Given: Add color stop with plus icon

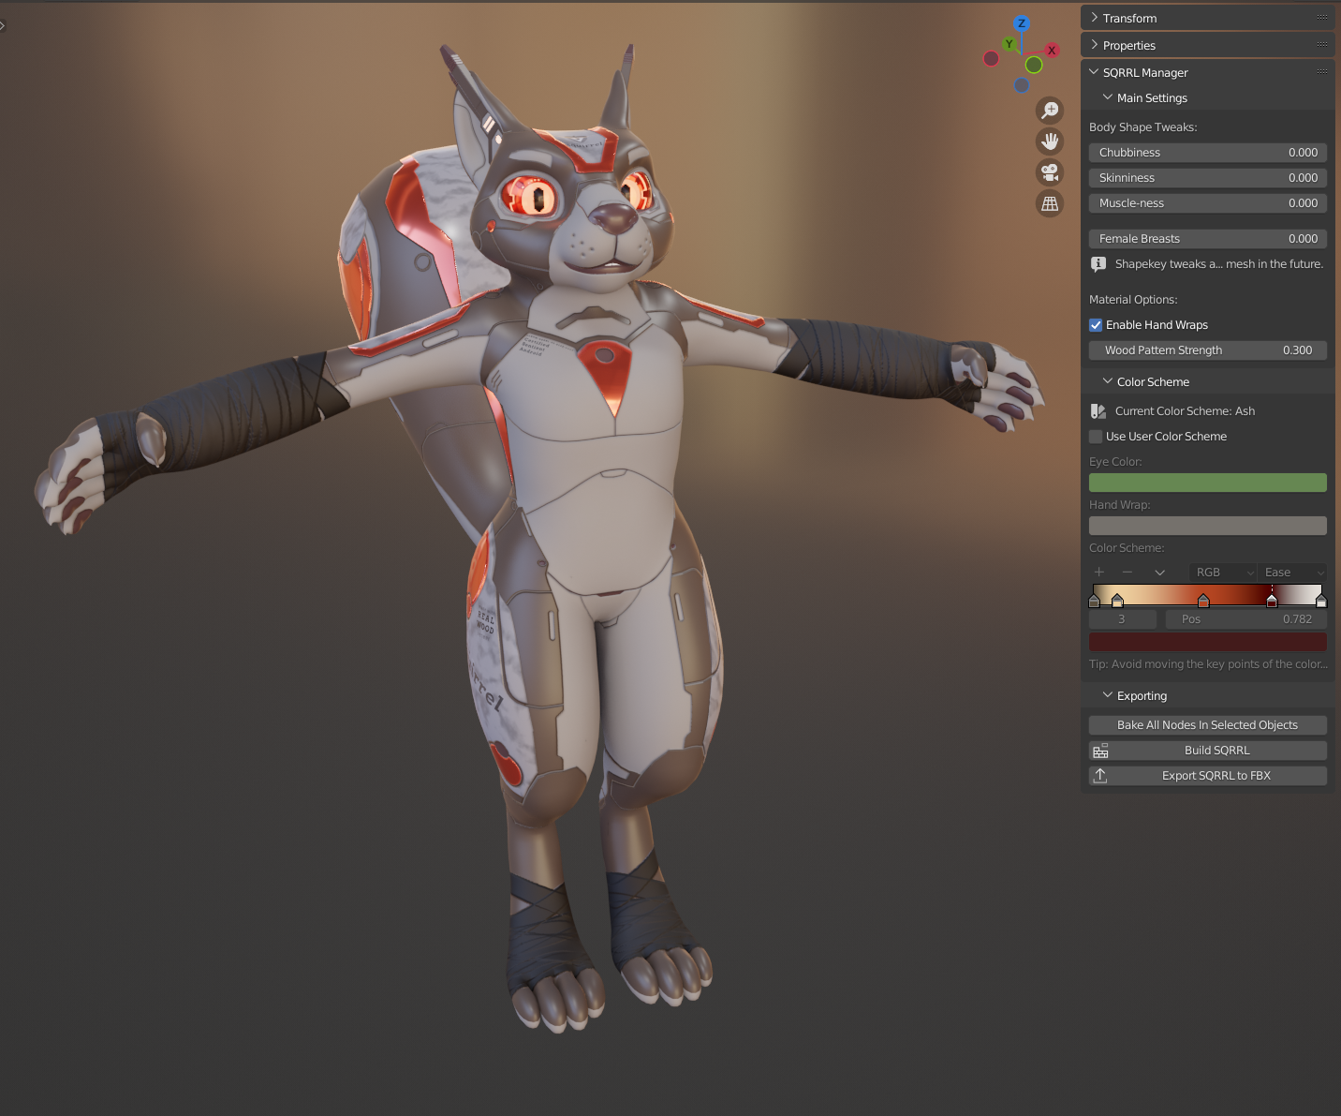Looking at the screenshot, I should tap(1099, 573).
